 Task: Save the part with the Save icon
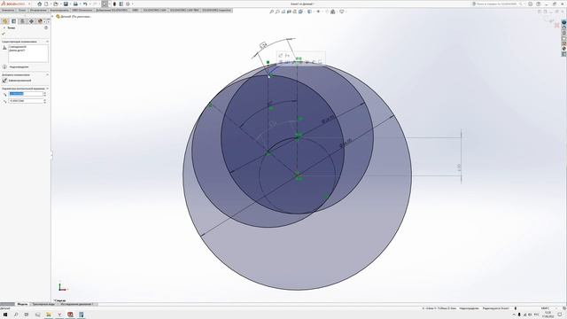click(x=66, y=4)
